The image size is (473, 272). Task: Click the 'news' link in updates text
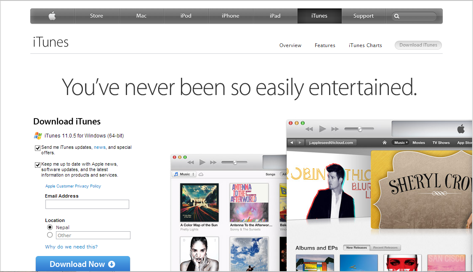(x=100, y=147)
